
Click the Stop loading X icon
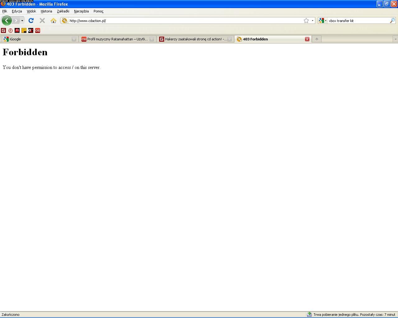pyautogui.click(x=42, y=20)
